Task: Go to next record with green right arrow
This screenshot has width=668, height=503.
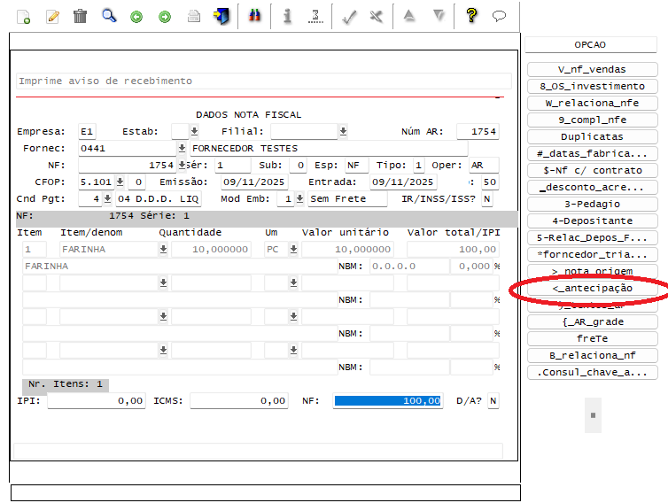Action: (165, 17)
